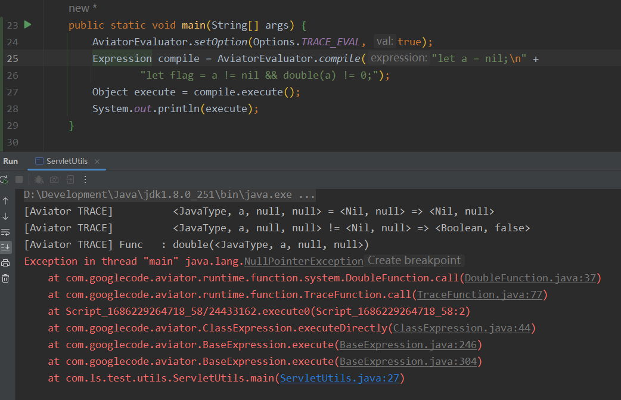Click the exit console icon
This screenshot has width=621, height=400.
pyautogui.click(x=70, y=179)
